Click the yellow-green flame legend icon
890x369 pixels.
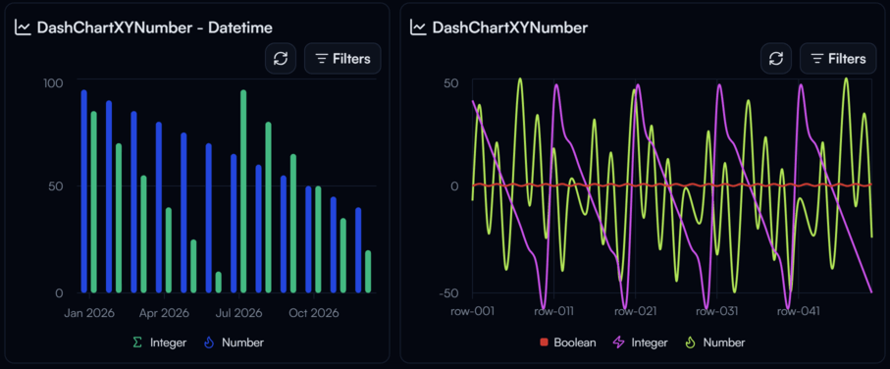690,343
